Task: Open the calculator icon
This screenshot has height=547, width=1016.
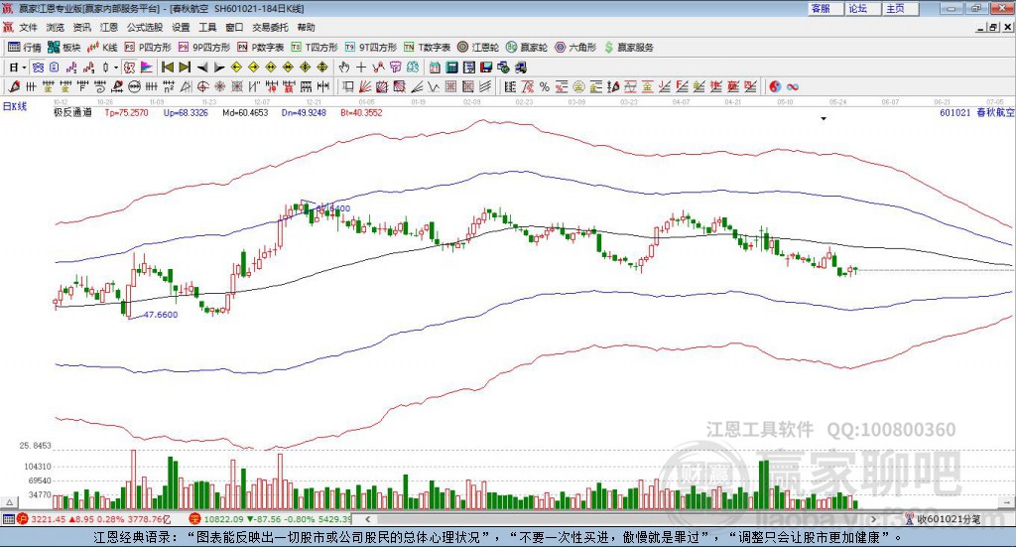Action: (452, 68)
